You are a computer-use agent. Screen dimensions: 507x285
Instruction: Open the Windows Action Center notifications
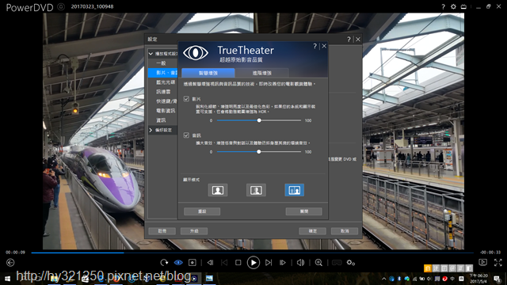pyautogui.click(x=497, y=279)
